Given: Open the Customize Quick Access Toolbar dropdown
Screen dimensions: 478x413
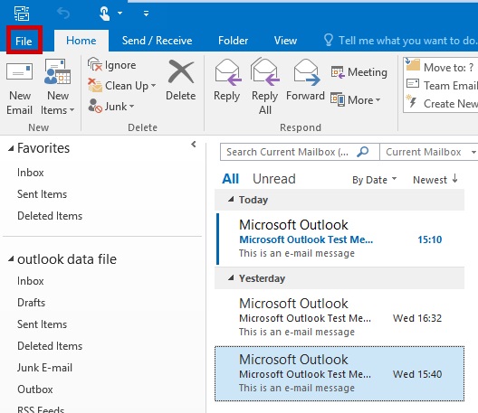Looking at the screenshot, I should tap(146, 14).
